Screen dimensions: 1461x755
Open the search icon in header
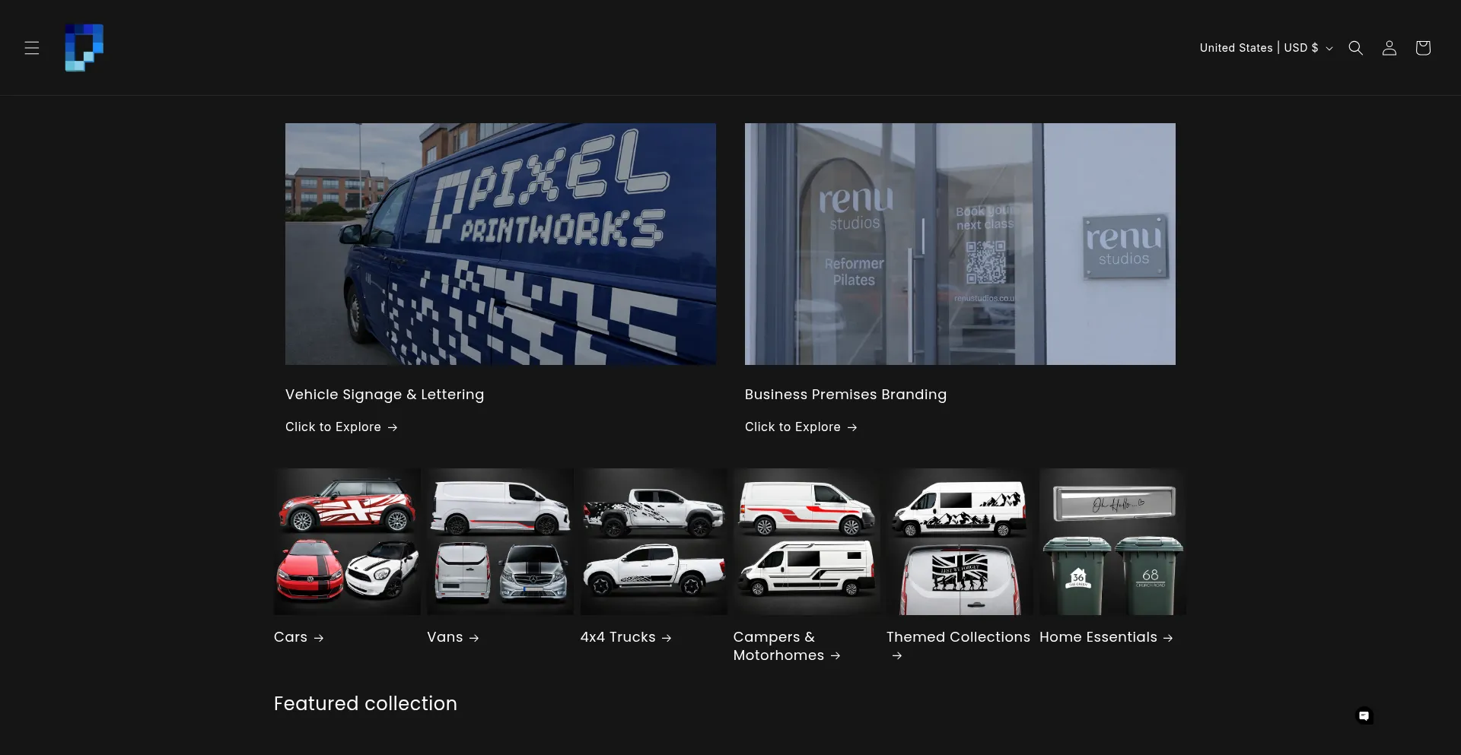click(1355, 48)
